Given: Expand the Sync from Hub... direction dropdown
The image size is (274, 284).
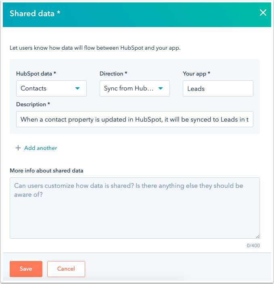Looking at the screenshot, I should (134, 88).
